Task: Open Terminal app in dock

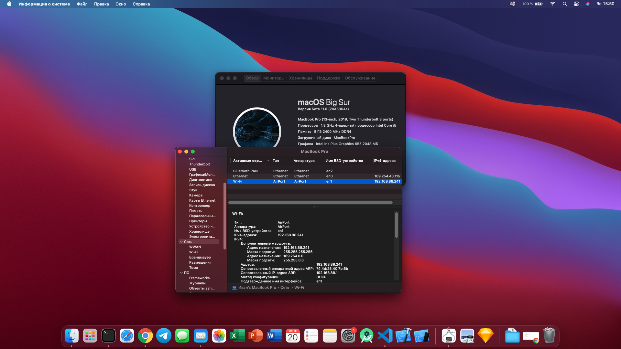Action: [108, 336]
